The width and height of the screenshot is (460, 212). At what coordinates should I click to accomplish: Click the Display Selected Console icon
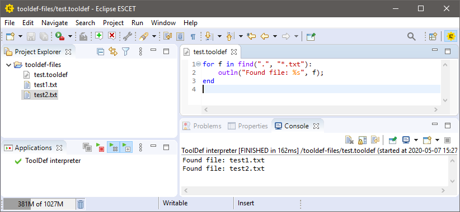click(x=406, y=141)
